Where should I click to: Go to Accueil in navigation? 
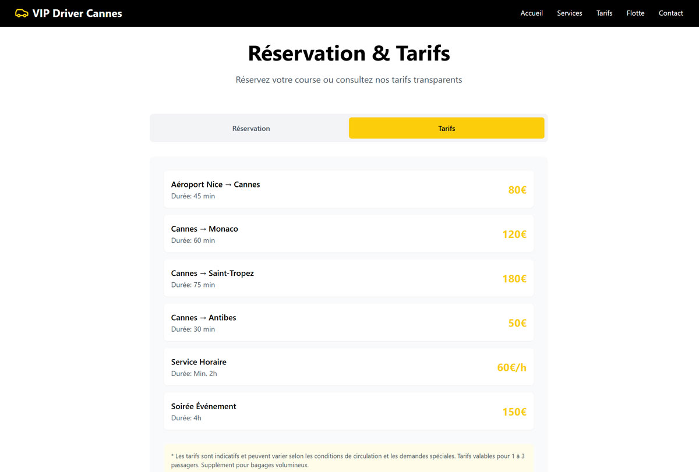click(x=531, y=13)
